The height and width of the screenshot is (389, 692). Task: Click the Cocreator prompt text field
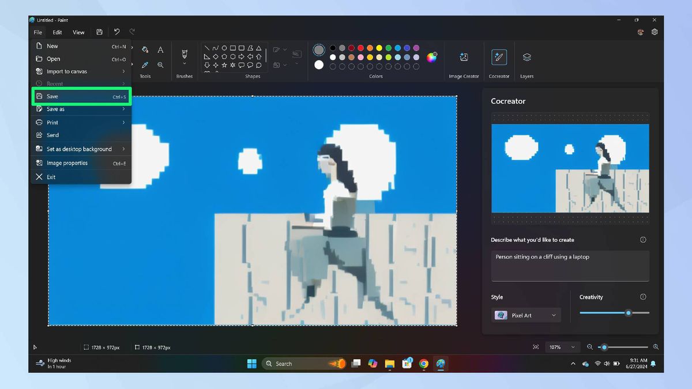click(570, 265)
